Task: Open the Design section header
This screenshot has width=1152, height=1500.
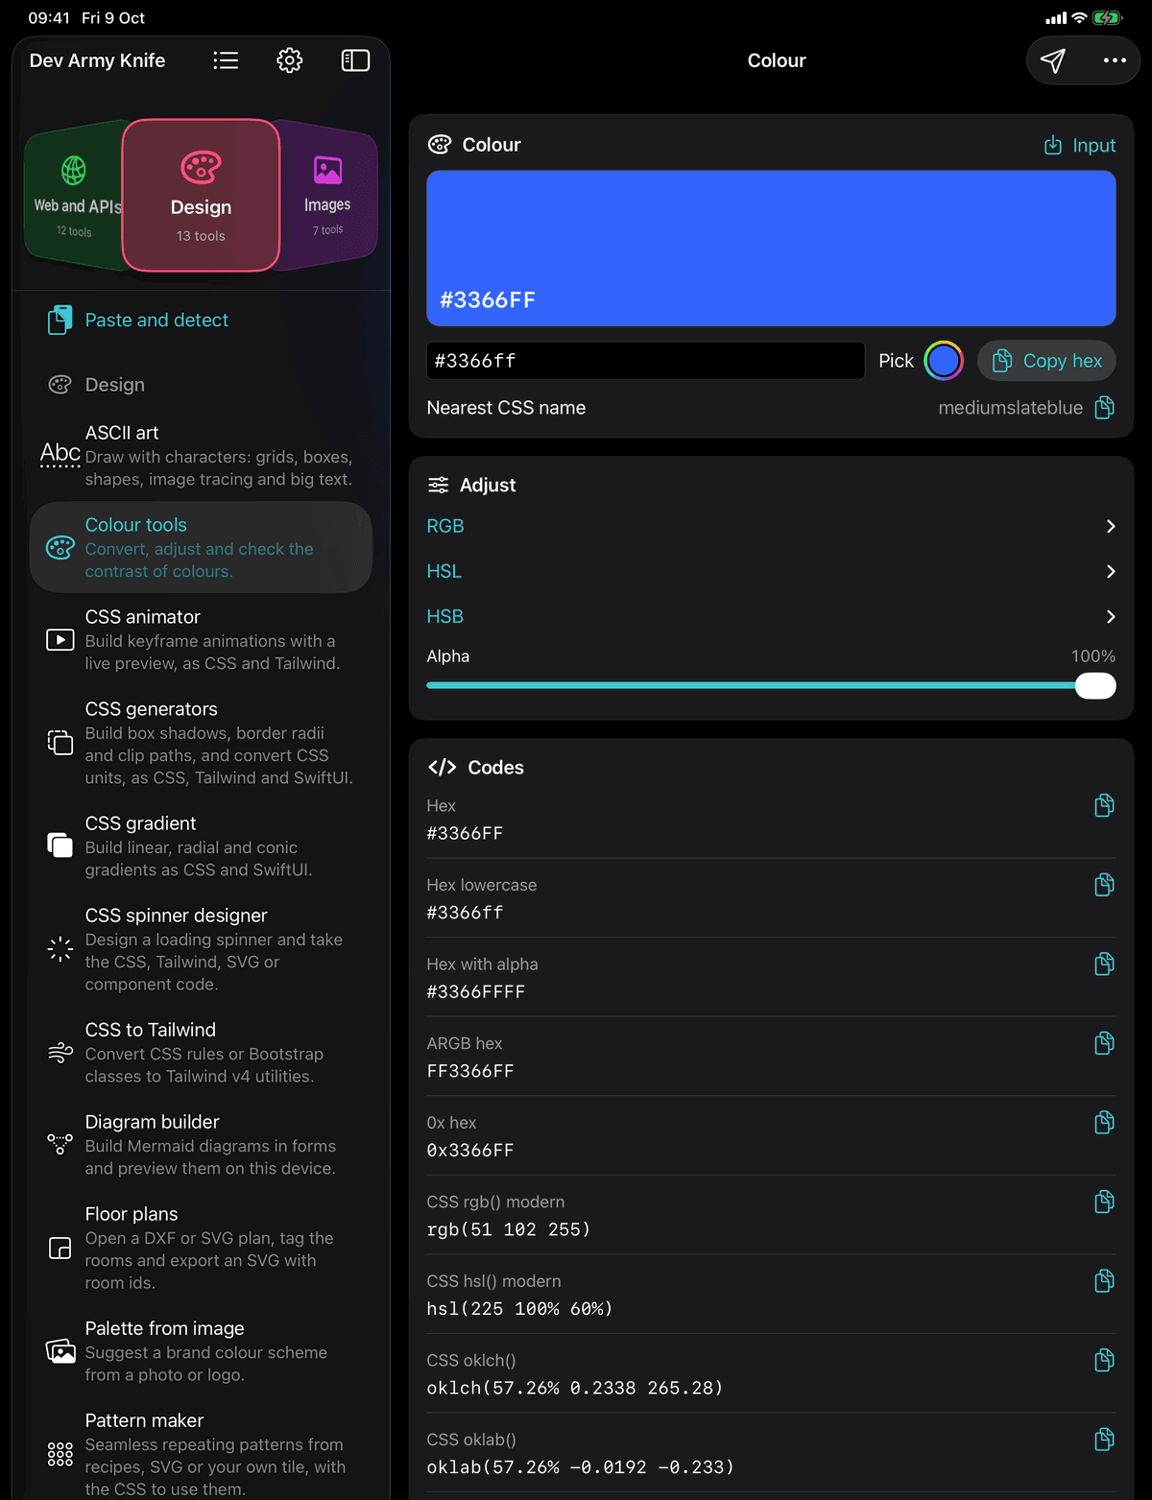Action: point(97,385)
